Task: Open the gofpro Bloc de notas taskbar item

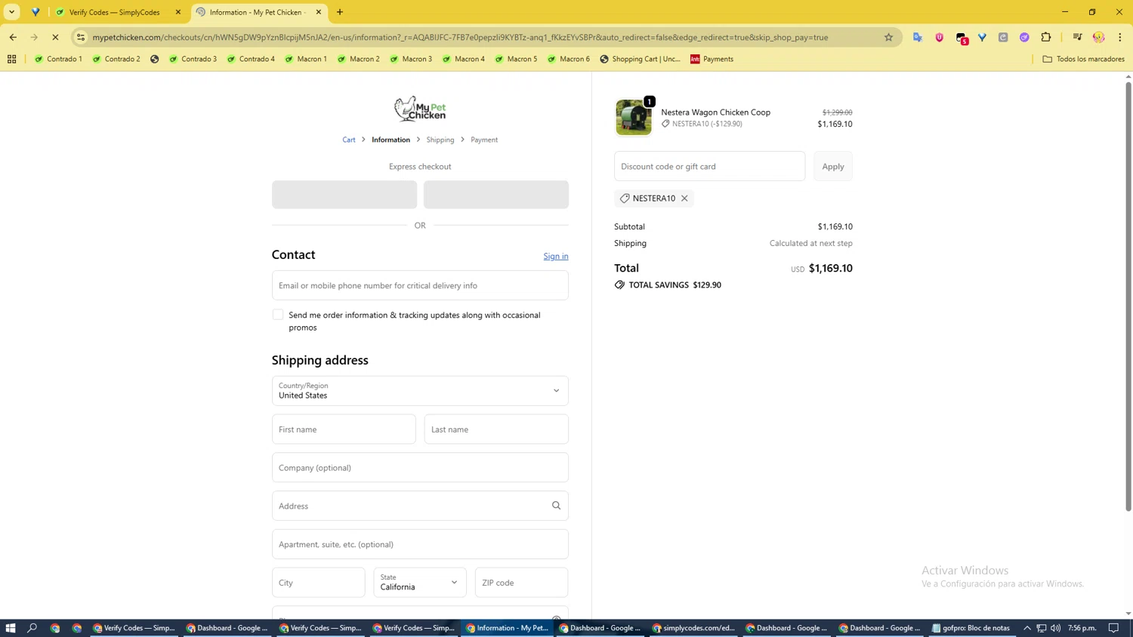Action: pyautogui.click(x=971, y=628)
